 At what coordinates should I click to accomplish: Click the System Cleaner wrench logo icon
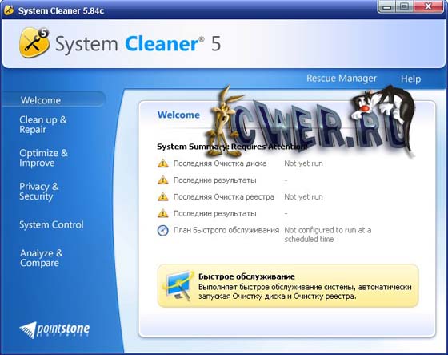[34, 42]
